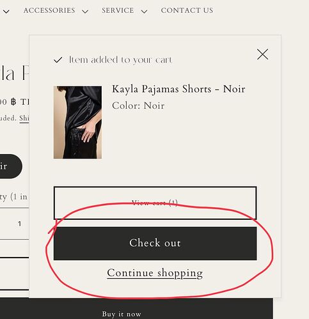Click the checkmark icon beside the added-to-cart message

pyautogui.click(x=58, y=60)
